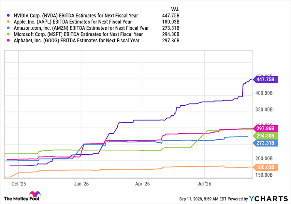Click the legend value 273.31B

point(170,28)
